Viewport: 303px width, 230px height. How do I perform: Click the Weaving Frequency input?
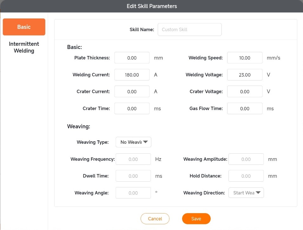click(133, 159)
